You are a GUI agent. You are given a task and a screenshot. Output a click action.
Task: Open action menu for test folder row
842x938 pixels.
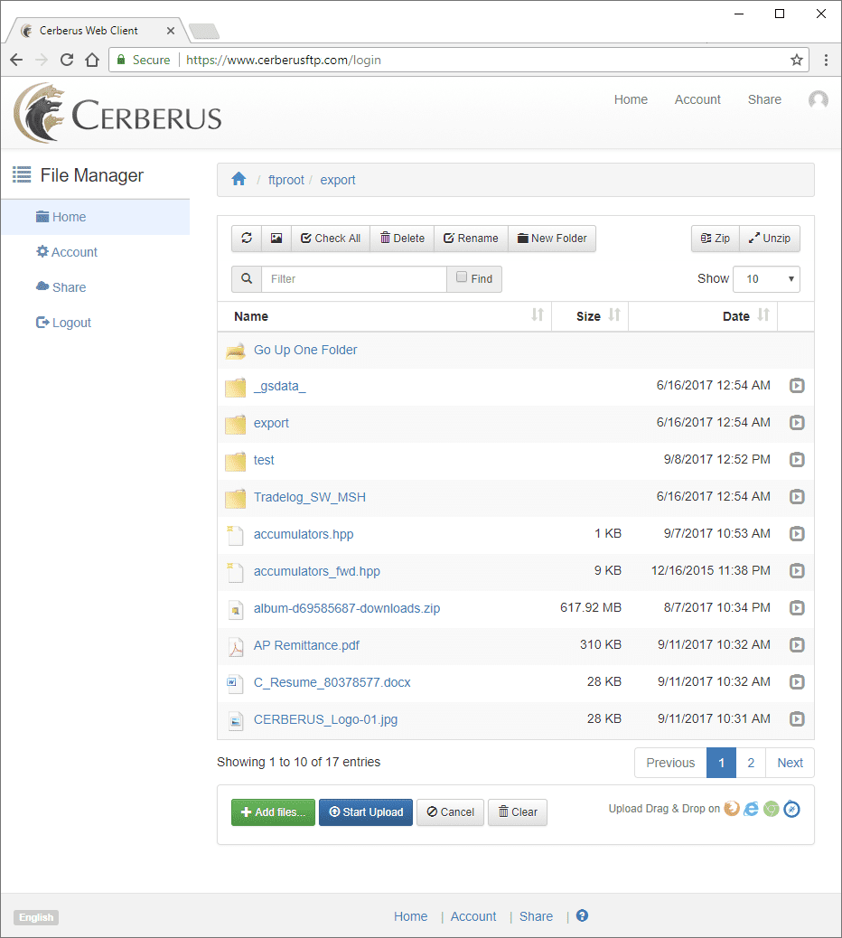(x=797, y=460)
